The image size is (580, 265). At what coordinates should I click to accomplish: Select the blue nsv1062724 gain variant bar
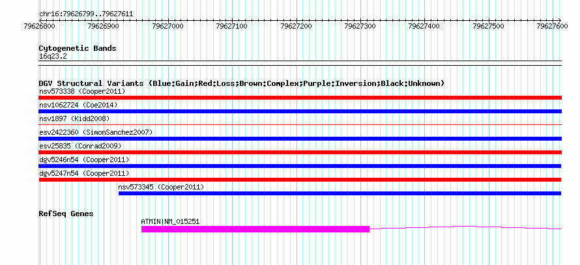click(300, 111)
